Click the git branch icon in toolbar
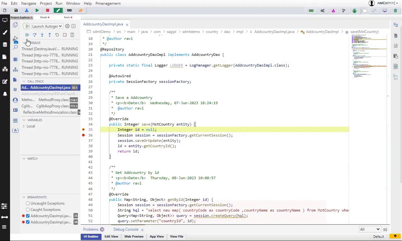Viewport: 402px width, 241px height. pyautogui.click(x=344, y=11)
